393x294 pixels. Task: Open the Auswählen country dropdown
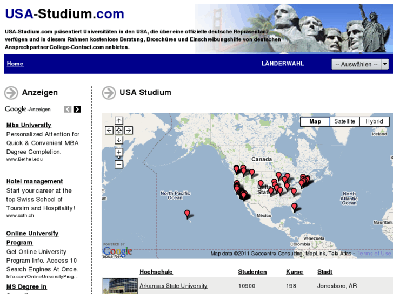[360, 64]
